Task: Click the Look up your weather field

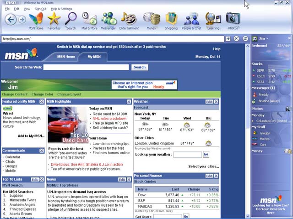Action: click(x=188, y=155)
